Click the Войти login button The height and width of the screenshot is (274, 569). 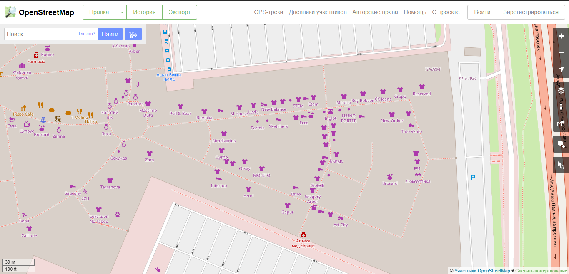pyautogui.click(x=482, y=12)
